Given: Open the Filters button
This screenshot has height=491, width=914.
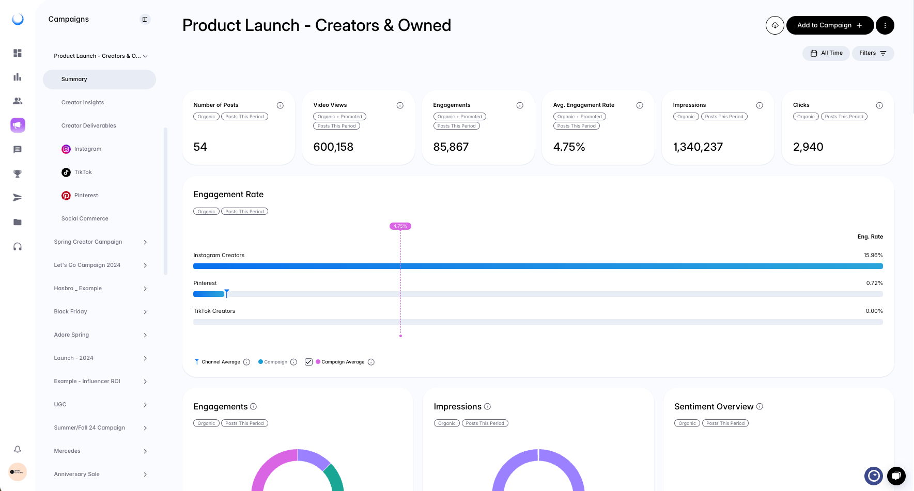Looking at the screenshot, I should point(872,53).
